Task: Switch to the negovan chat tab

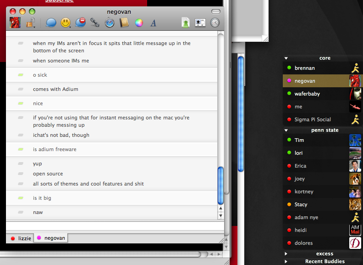Action: point(51,238)
